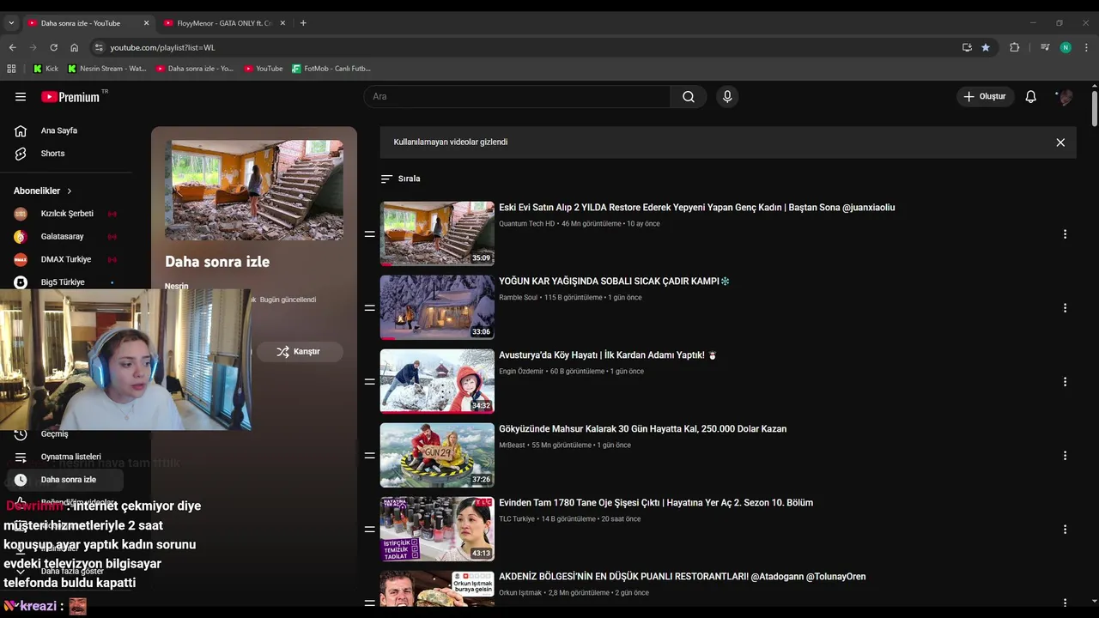The width and height of the screenshot is (1099, 618).
Task: Open the notifications bell
Action: click(x=1030, y=97)
